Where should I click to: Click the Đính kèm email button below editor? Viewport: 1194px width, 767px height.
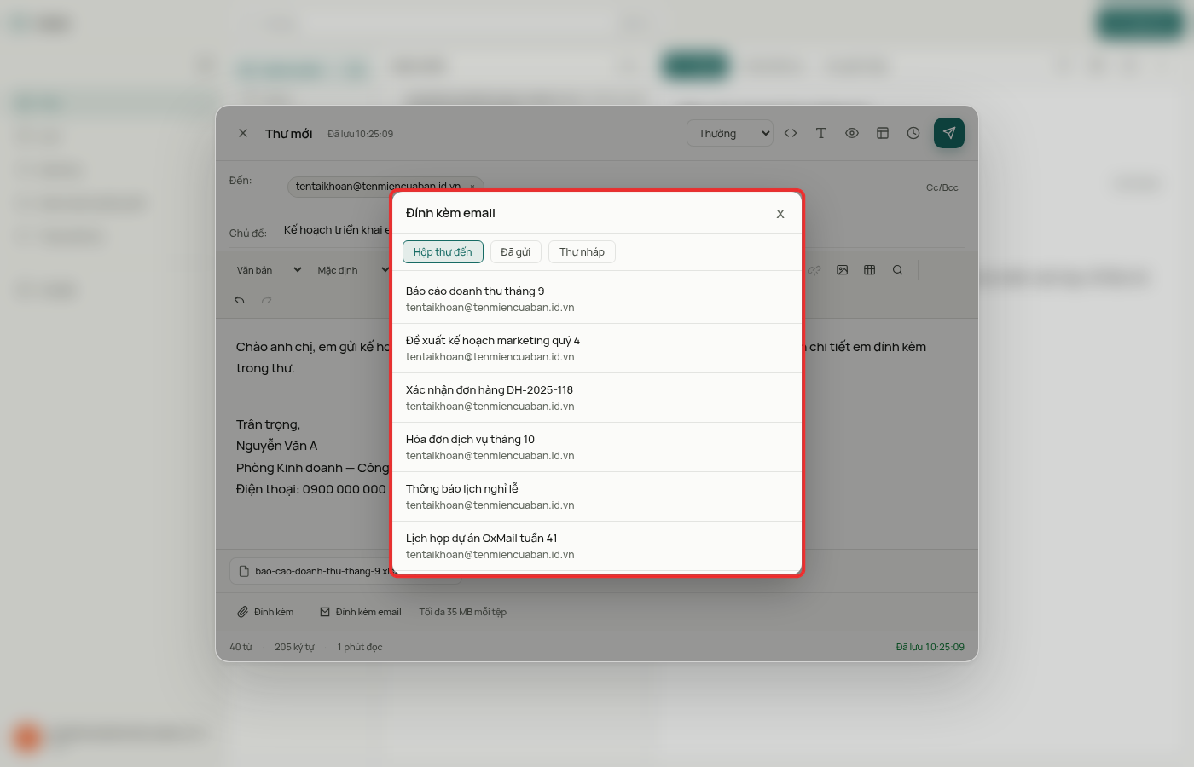tap(361, 612)
